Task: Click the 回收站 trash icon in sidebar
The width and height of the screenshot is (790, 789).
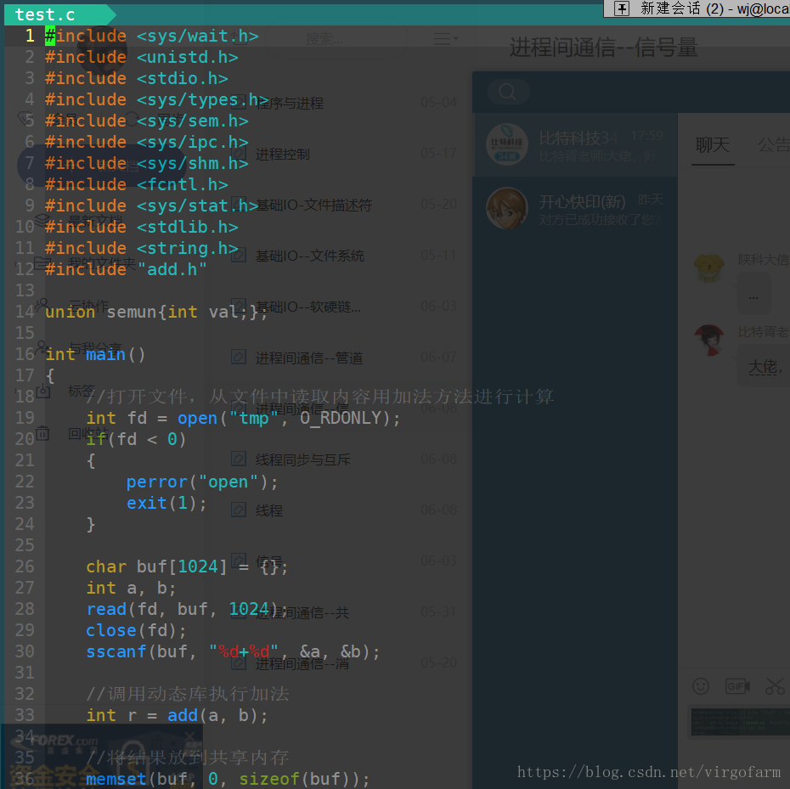Action: coord(42,433)
